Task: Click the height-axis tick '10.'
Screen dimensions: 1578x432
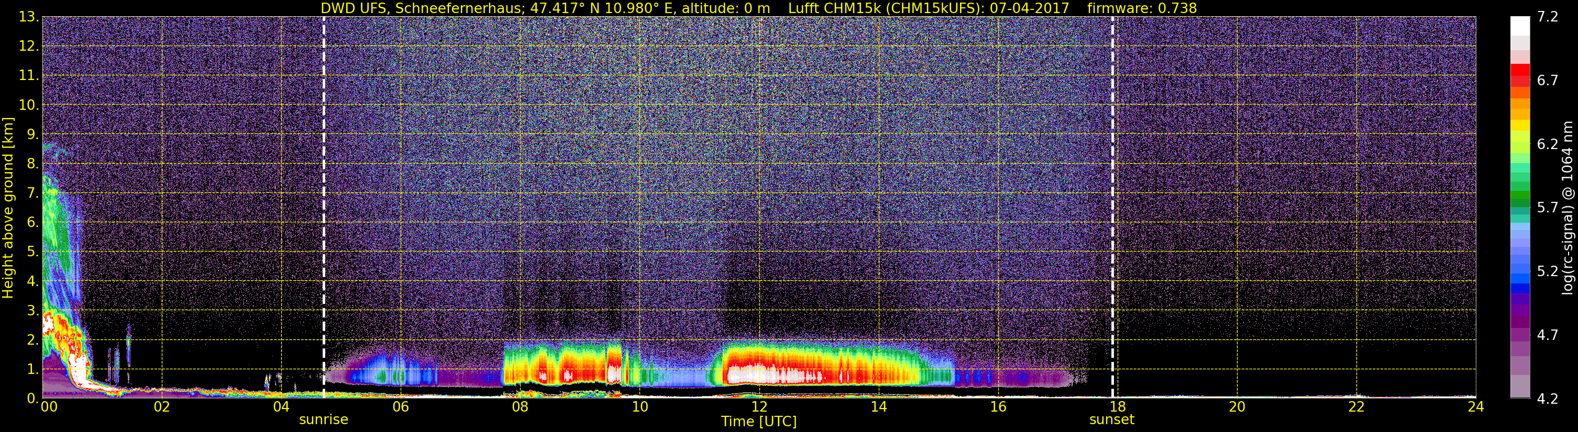Action: pos(29,105)
